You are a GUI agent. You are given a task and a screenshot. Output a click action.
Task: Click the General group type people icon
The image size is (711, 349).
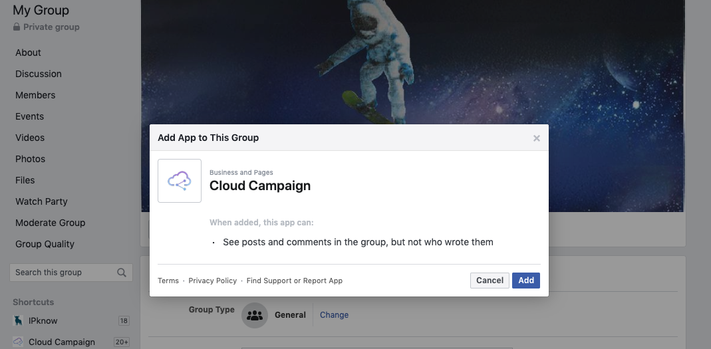255,315
